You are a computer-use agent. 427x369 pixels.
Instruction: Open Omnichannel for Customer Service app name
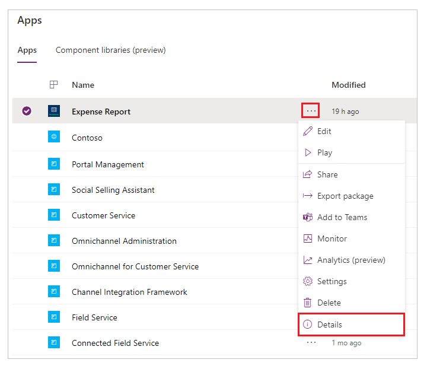pyautogui.click(x=135, y=266)
